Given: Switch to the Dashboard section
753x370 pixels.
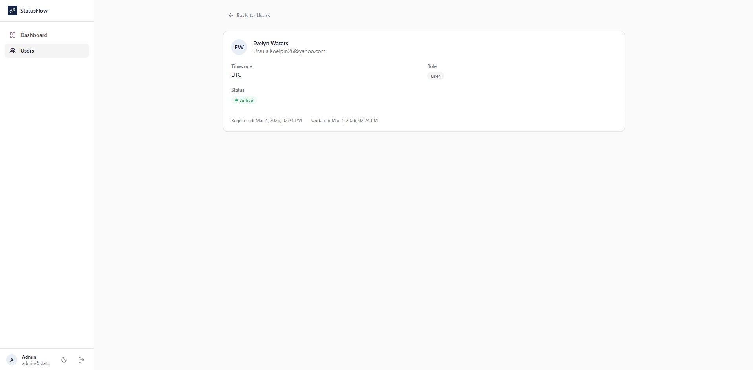Looking at the screenshot, I should coord(33,35).
